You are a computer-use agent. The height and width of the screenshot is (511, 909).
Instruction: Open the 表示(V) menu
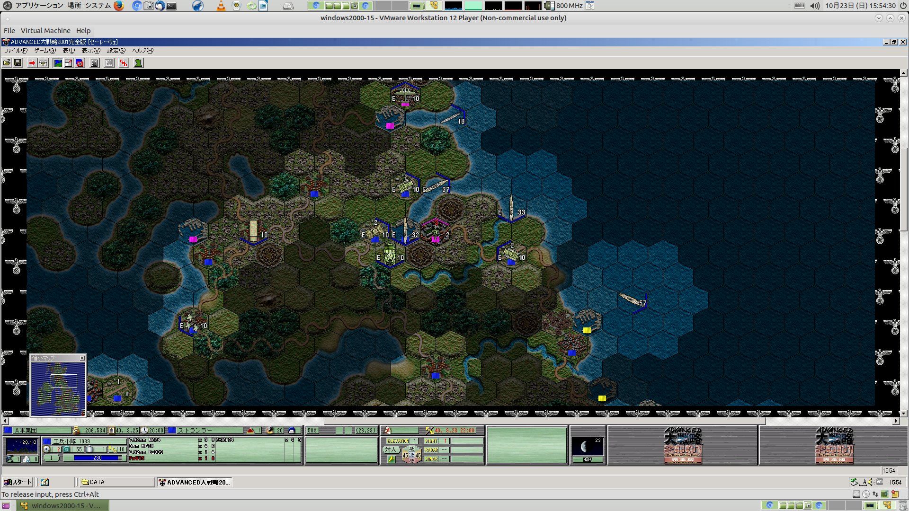point(91,51)
